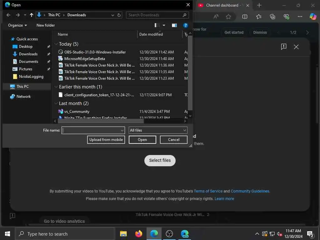
Task: Open Pictures from Quick access
Action: [26, 69]
